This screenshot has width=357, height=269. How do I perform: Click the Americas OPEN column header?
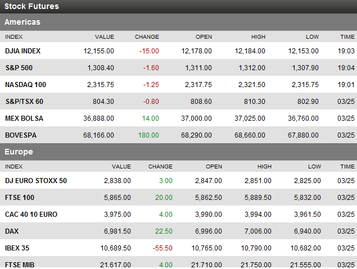click(x=204, y=37)
